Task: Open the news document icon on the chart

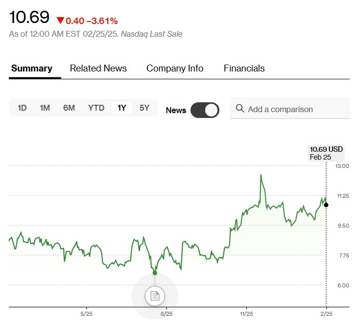Action: tap(155, 296)
